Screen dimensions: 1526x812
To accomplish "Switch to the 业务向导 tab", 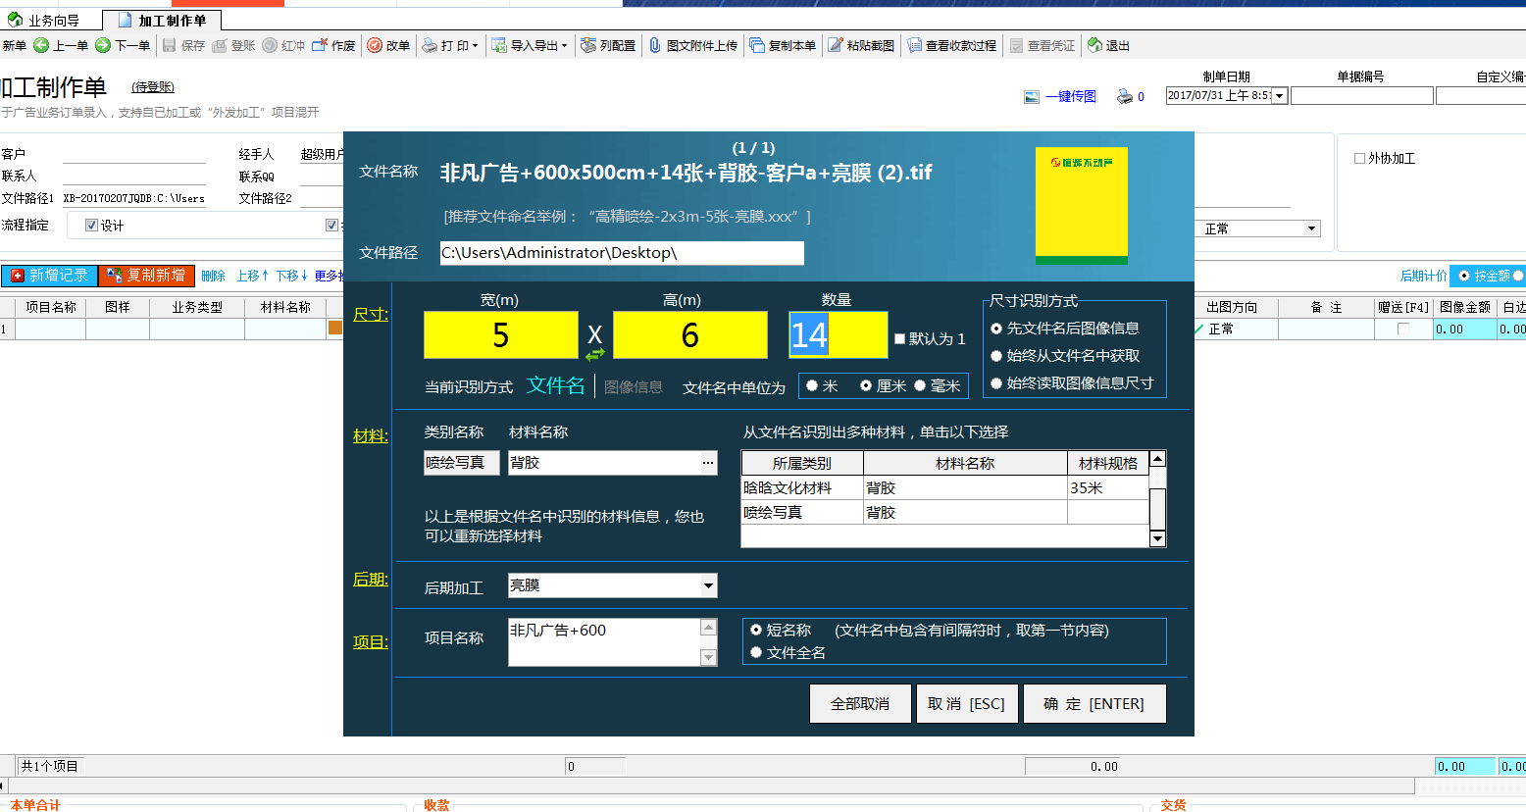I will point(47,17).
